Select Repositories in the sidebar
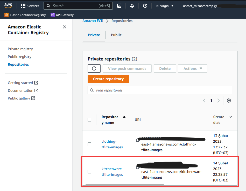This screenshot has width=246, height=191. 18,64
